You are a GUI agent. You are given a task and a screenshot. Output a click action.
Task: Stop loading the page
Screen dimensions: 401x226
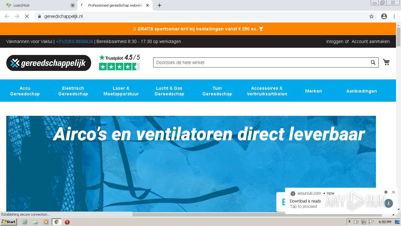coord(27,16)
